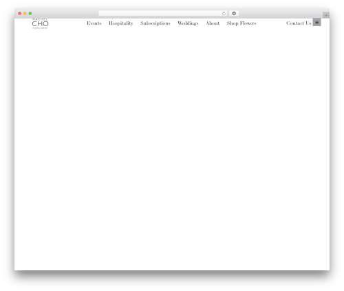Go to Subscriptions in the navigation
344x291 pixels.
pyautogui.click(x=155, y=23)
